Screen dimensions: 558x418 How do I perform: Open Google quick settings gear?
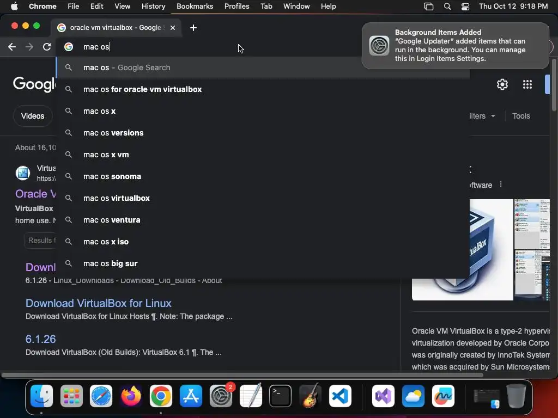tap(502, 84)
